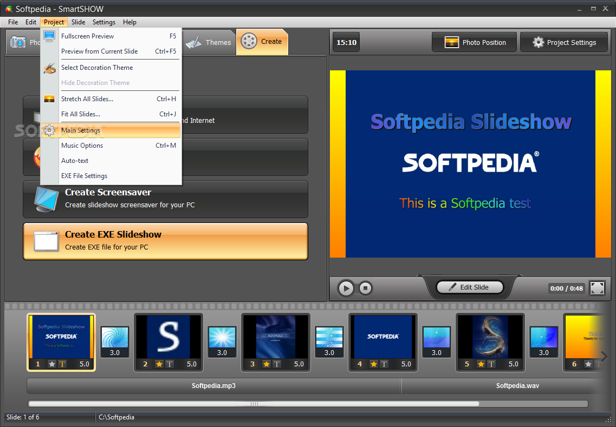Screen dimensions: 616x427
Task: Stop the slideshow preview
Action: pos(365,288)
